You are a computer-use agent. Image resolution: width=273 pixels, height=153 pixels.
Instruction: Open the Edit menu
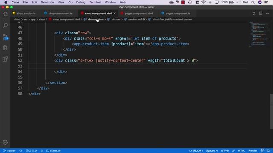pyautogui.click(x=34, y=3)
